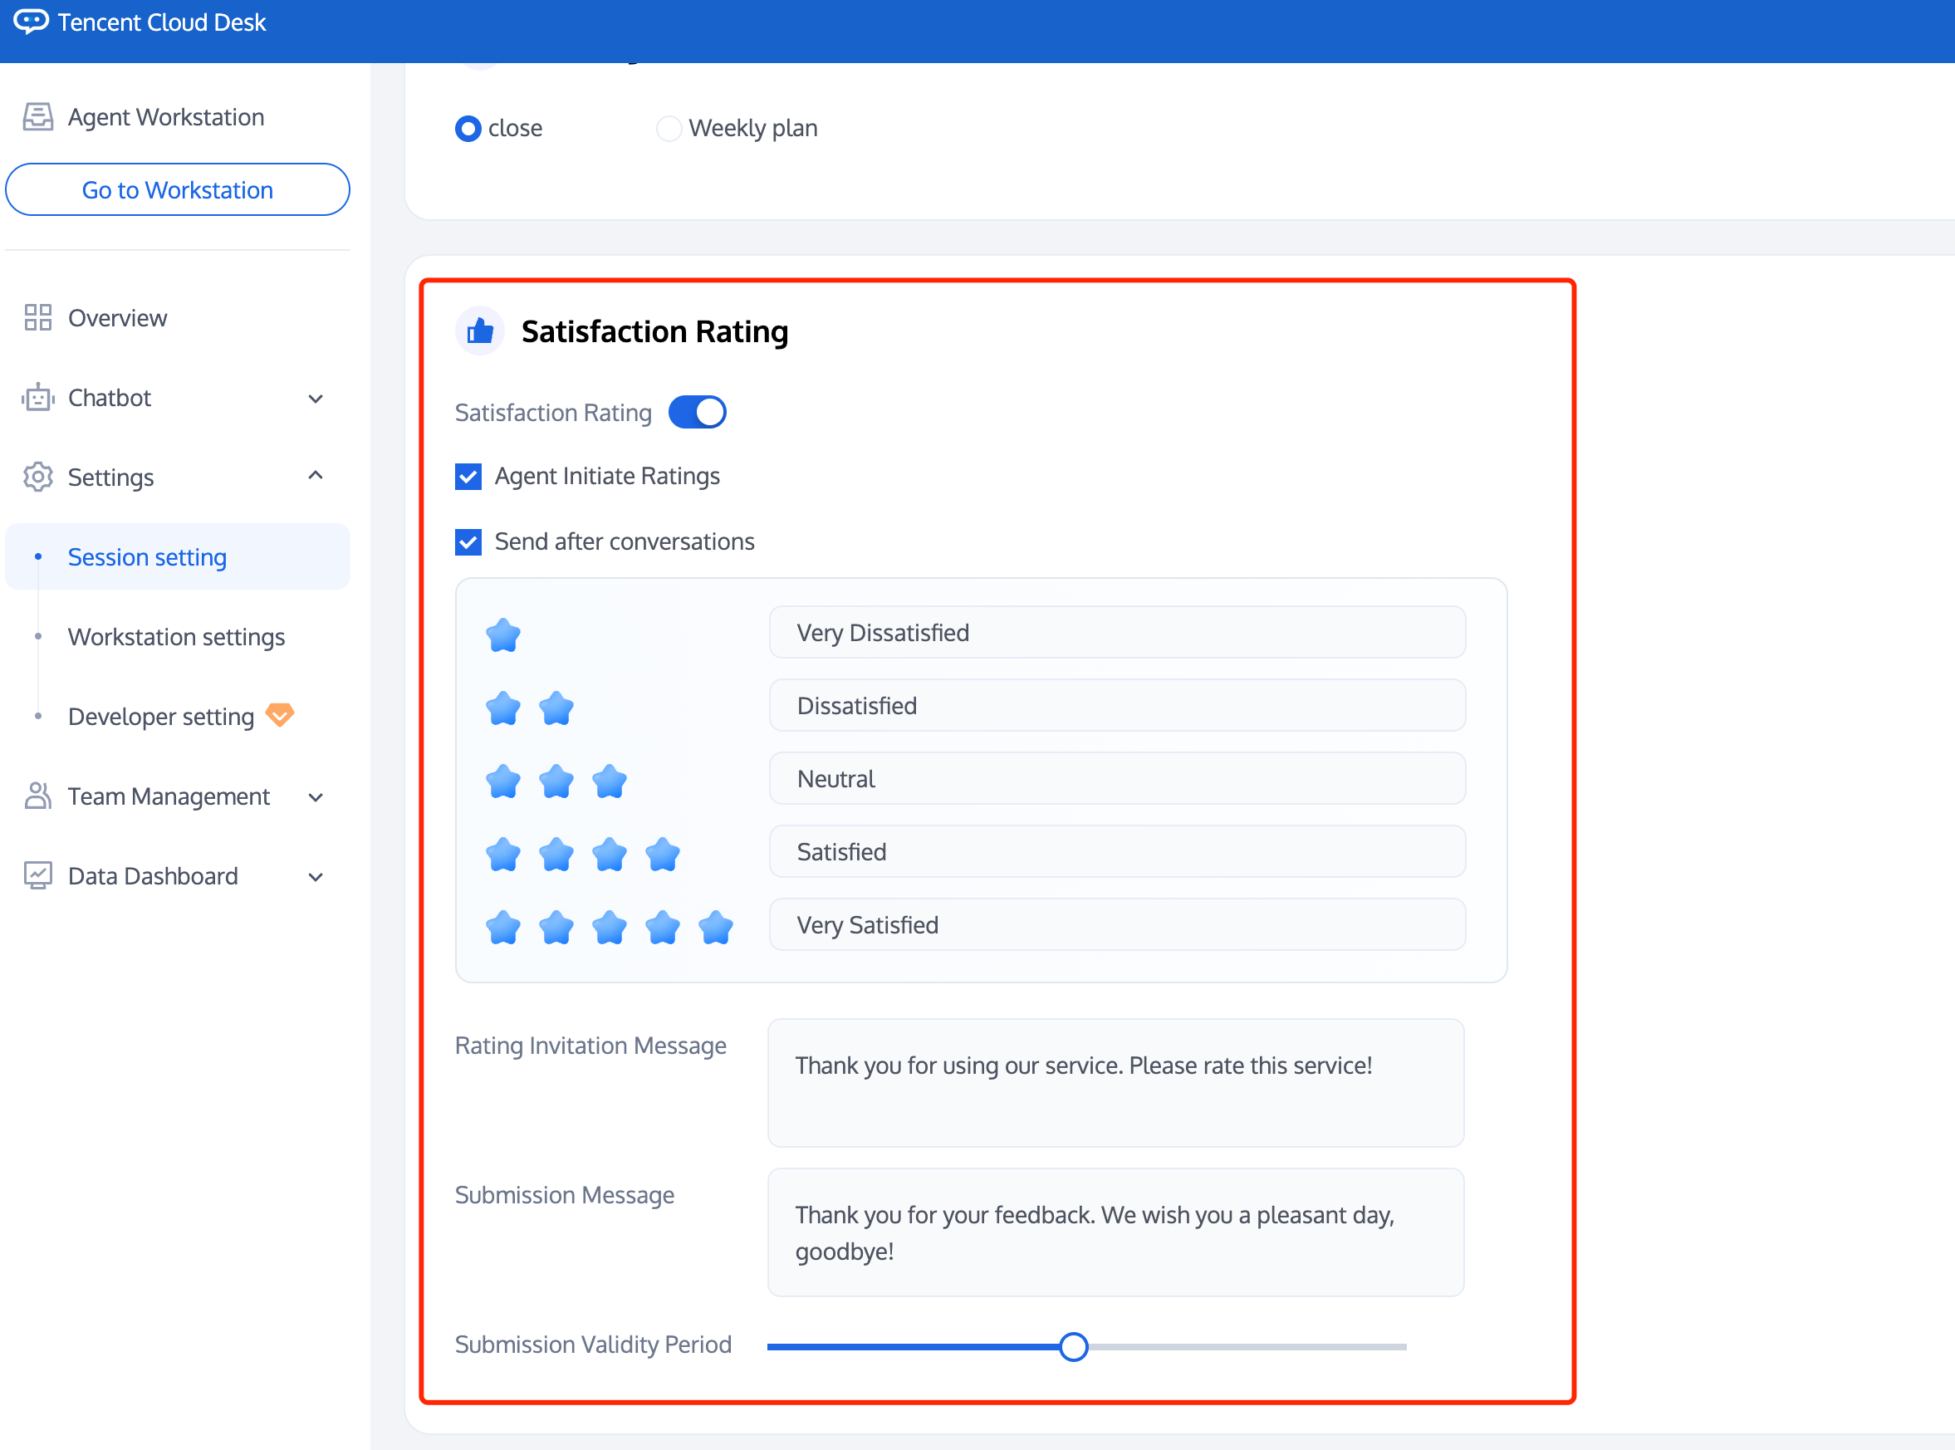Click the orange diamond badge by Developer setting
Viewport: 1955px width, 1450px height.
(280, 714)
